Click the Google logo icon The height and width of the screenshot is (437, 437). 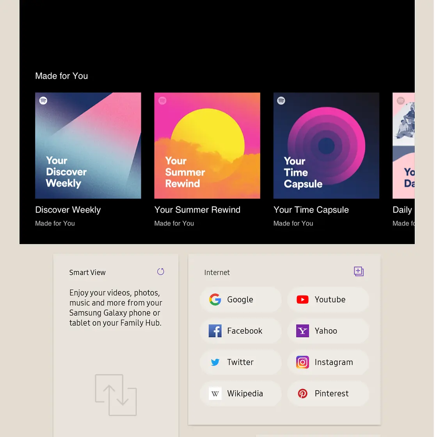[215, 300]
